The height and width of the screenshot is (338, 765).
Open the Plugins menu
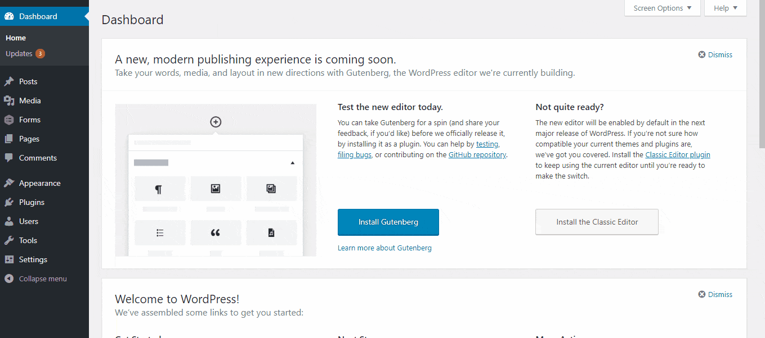tap(44, 202)
